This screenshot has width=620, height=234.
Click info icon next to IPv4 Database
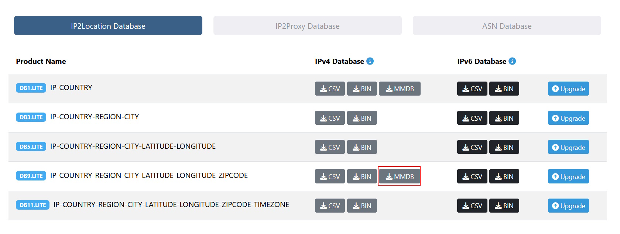tap(370, 61)
